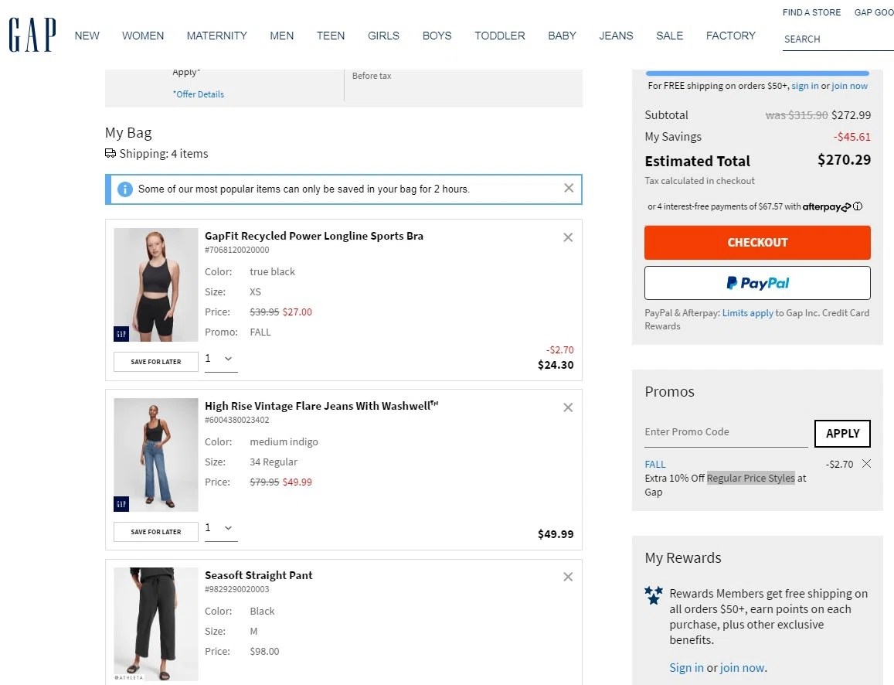Save Sports Bra for later
This screenshot has width=894, height=685.
pos(155,362)
